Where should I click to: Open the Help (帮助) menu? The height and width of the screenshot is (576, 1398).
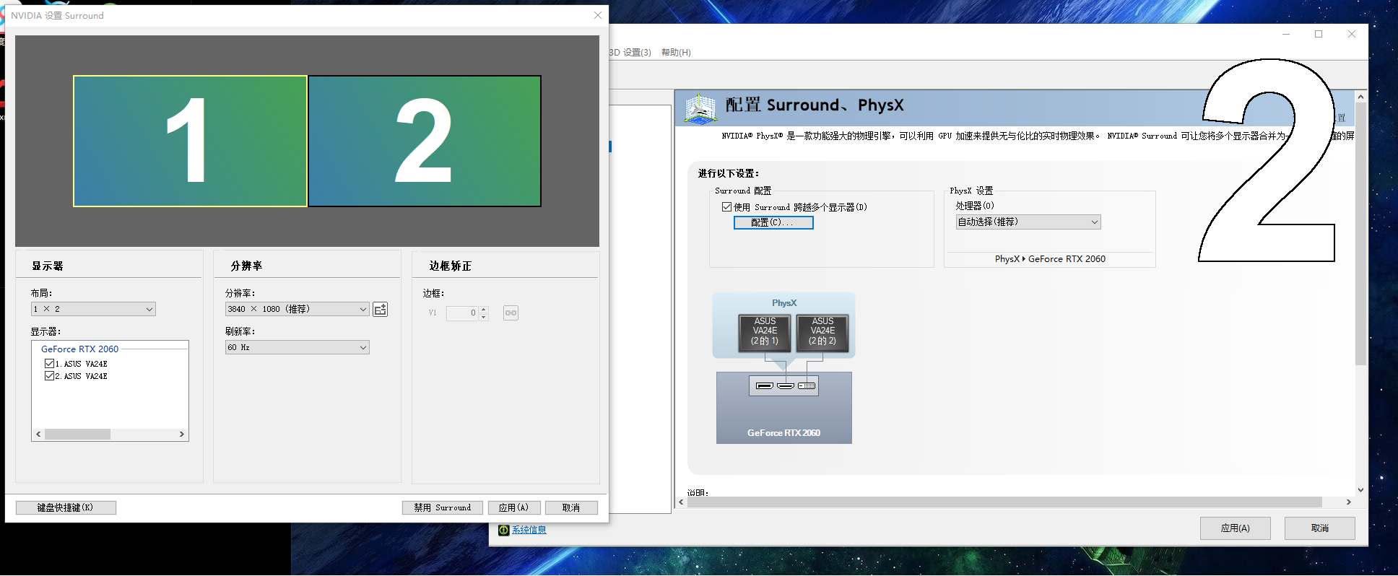[x=676, y=52]
